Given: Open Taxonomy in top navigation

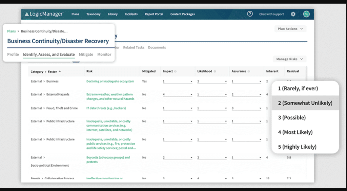Looking at the screenshot, I should [94, 14].
